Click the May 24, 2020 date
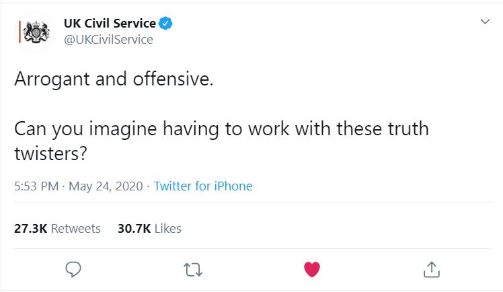The image size is (503, 292). click(x=107, y=186)
